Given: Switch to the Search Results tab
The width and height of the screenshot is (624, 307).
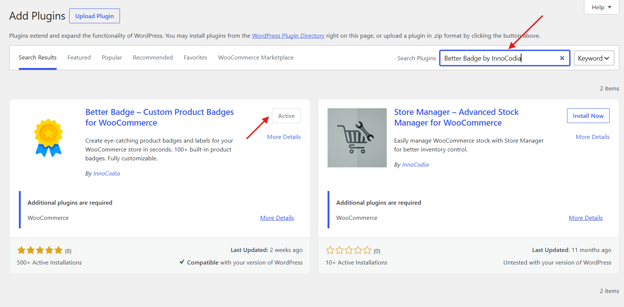Looking at the screenshot, I should pos(38,58).
